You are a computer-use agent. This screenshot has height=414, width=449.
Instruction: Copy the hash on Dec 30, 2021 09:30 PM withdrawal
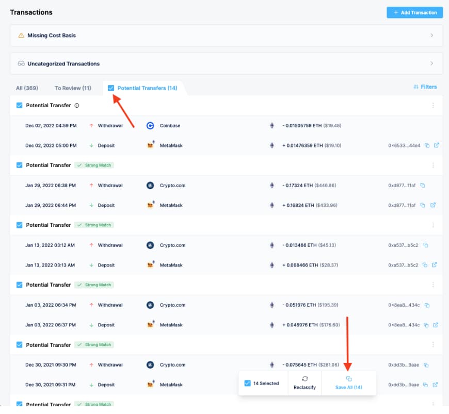426,365
